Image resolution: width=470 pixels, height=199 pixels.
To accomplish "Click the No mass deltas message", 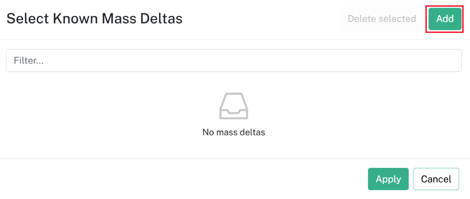I will [234, 132].
